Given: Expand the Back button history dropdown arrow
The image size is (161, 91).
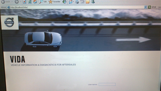Looking at the screenshot, I should (x=12, y=2).
